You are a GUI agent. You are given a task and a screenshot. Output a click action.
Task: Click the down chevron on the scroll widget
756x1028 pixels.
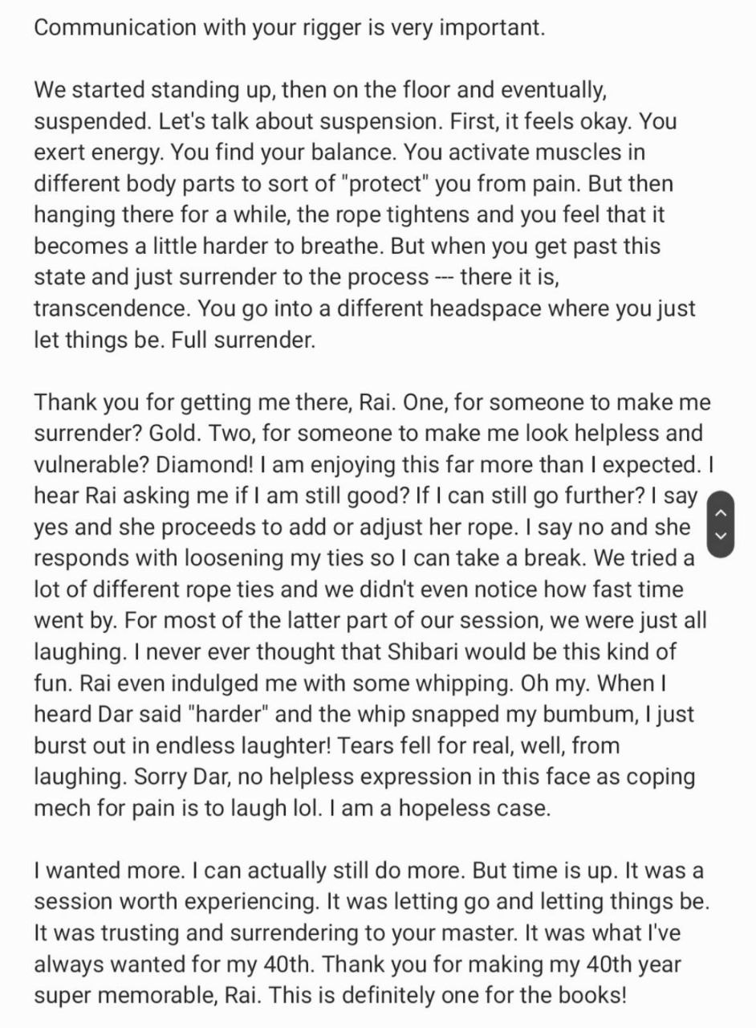pyautogui.click(x=721, y=536)
